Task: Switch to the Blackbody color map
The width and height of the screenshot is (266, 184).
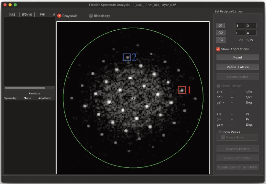Action: tap(91, 16)
